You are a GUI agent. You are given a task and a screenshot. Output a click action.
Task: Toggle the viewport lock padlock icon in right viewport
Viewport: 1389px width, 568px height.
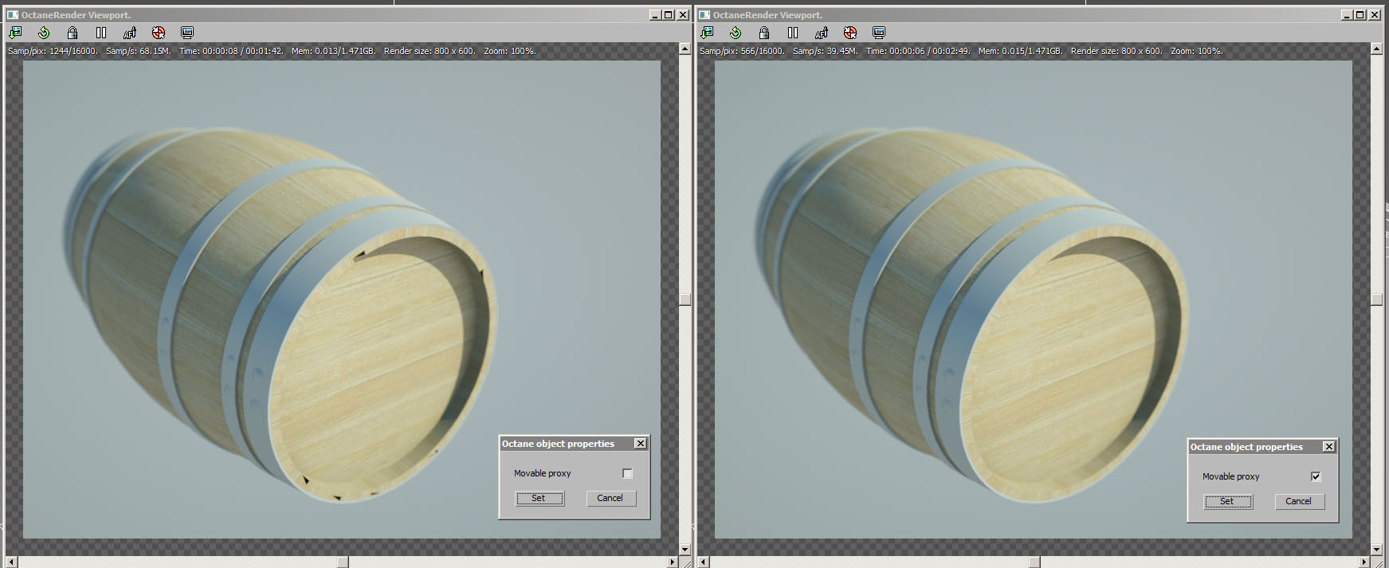(x=764, y=33)
